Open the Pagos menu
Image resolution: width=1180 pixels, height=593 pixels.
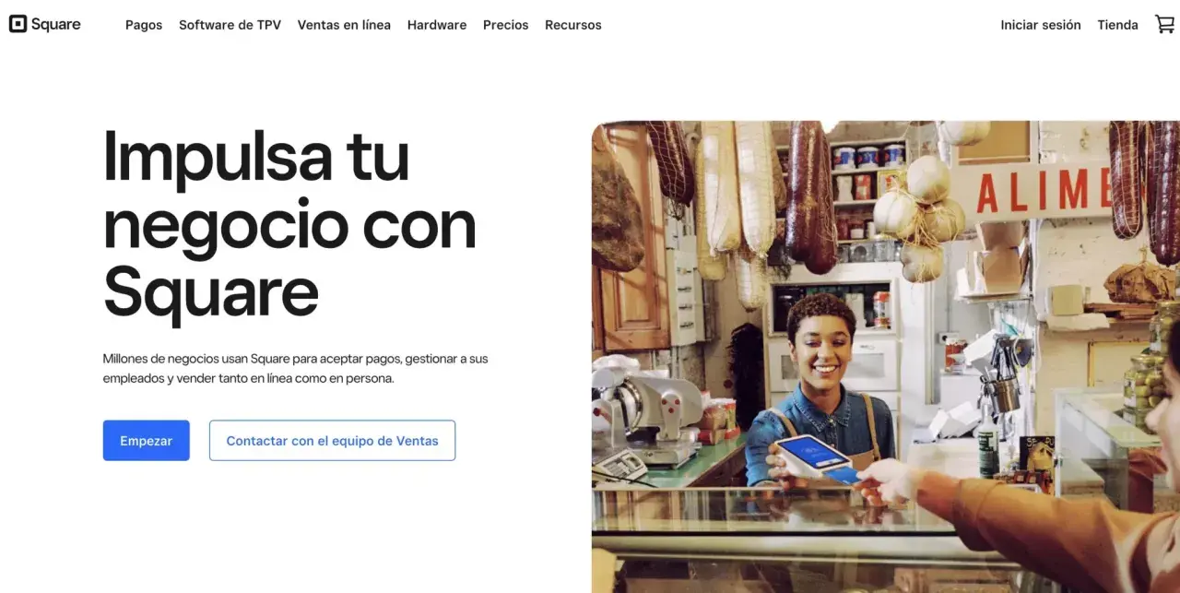pyautogui.click(x=144, y=25)
